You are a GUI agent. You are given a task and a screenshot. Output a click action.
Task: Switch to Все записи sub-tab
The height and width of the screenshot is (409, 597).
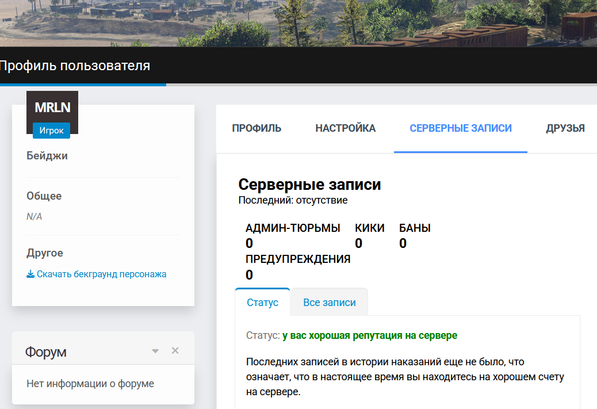coord(330,303)
